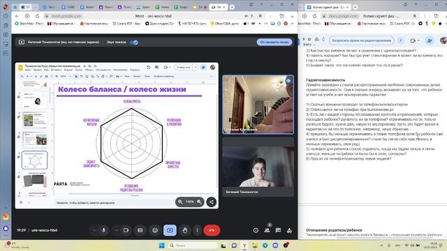Open the НА ПЕЧАТЬ bookmark
This screenshot has width=447, height=251.
click(192, 24)
